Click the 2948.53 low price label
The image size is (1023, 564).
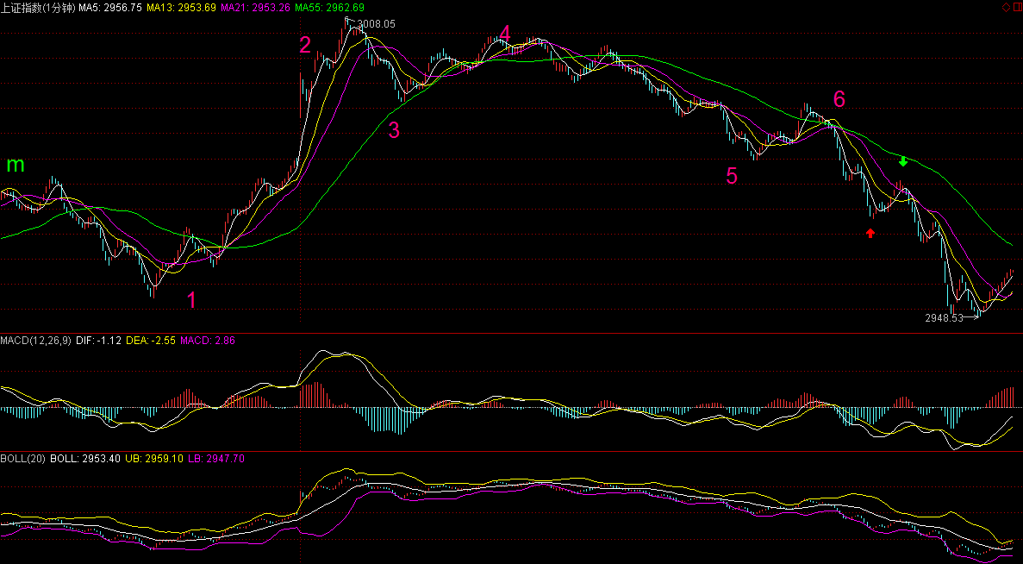pyautogui.click(x=944, y=318)
